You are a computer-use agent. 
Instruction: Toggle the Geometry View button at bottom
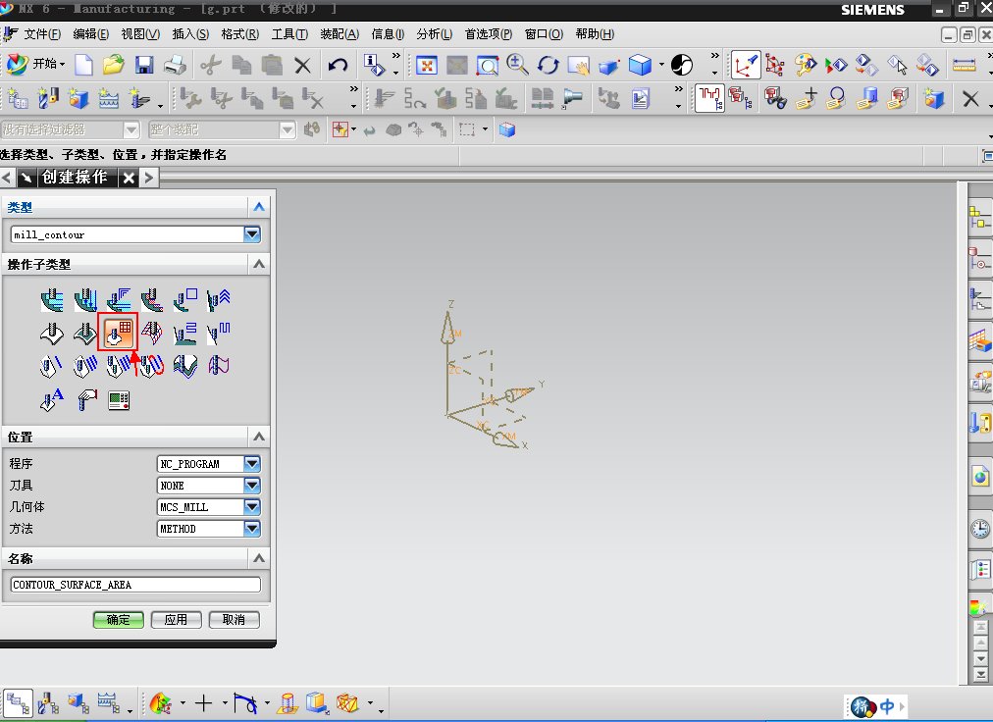[78, 703]
